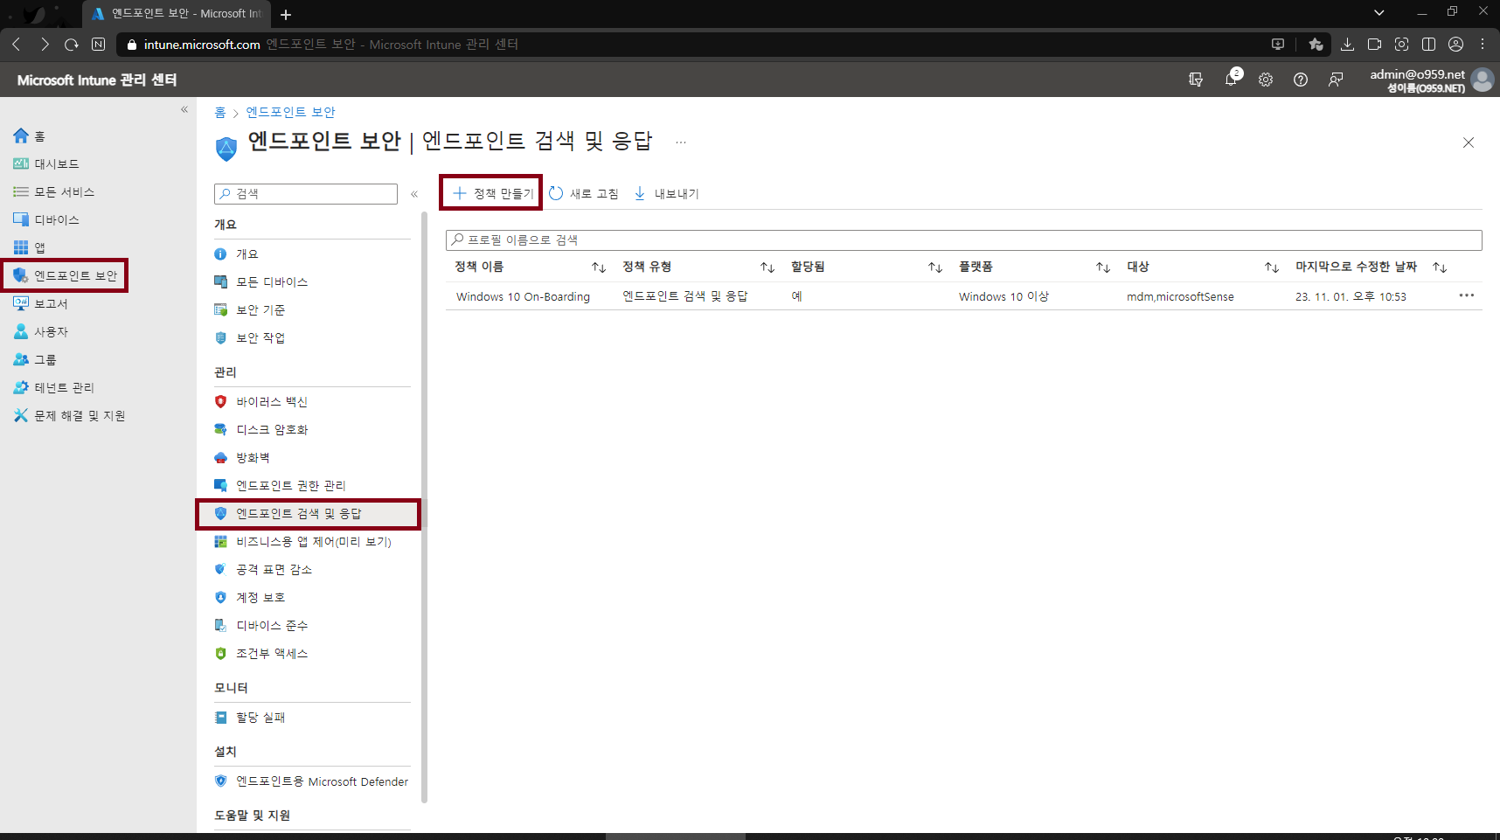
Task: Open the Cloud Shell icon in header
Action: point(1196,80)
